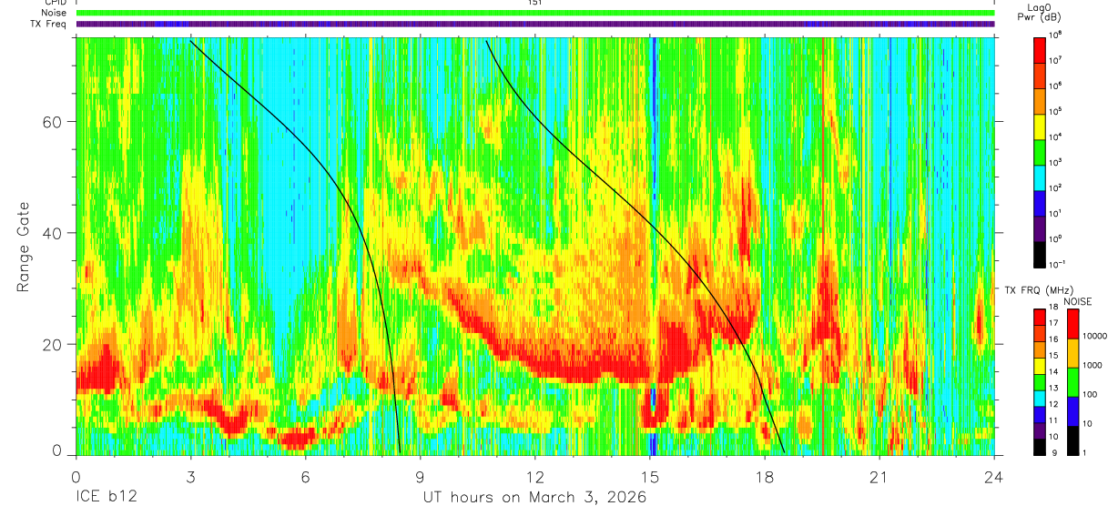Click the TX FRQ (MHz) color bar
The image size is (1118, 516).
[1039, 382]
